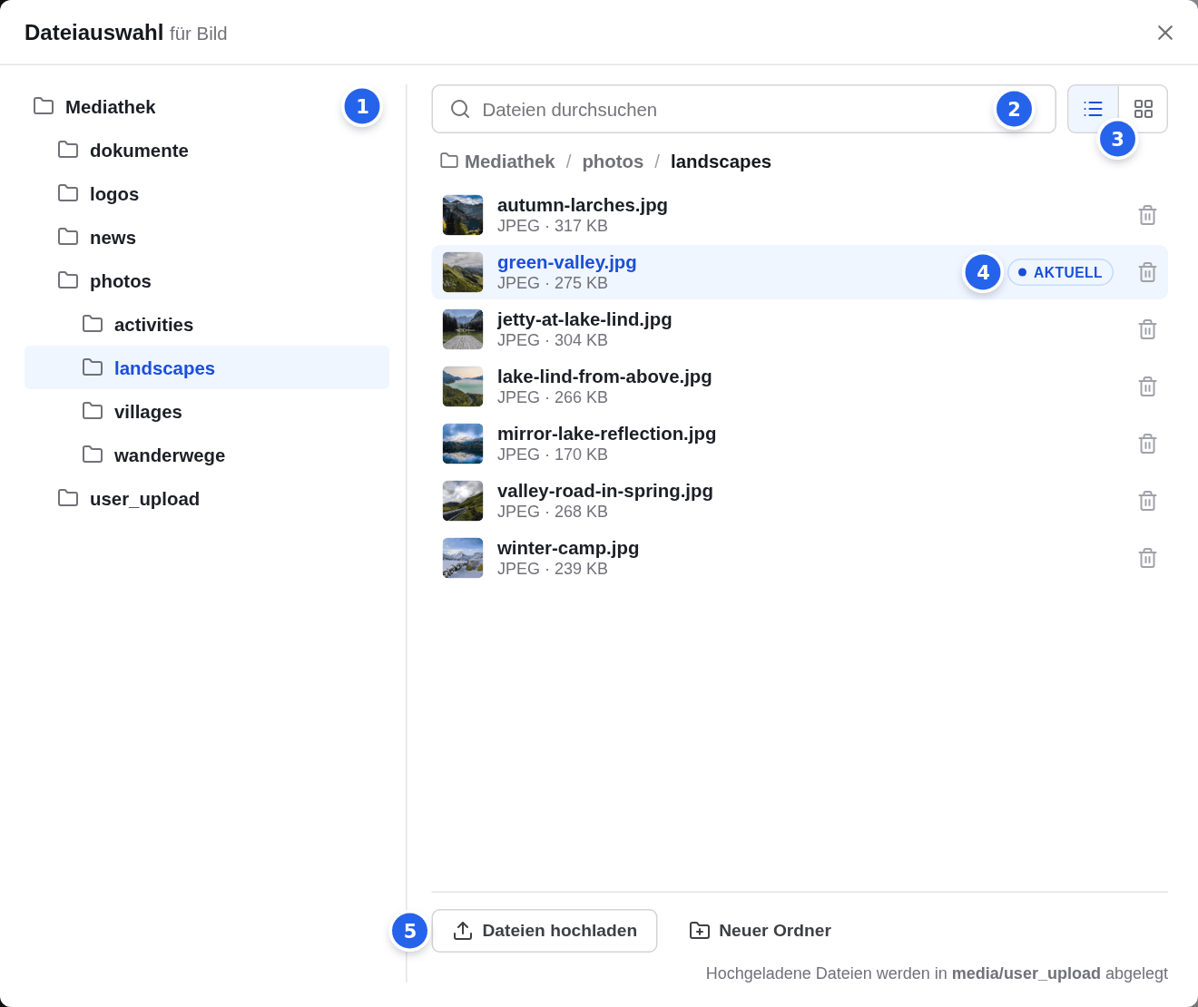Open the logos folder
This screenshot has width=1198, height=1007.
click(x=207, y=194)
